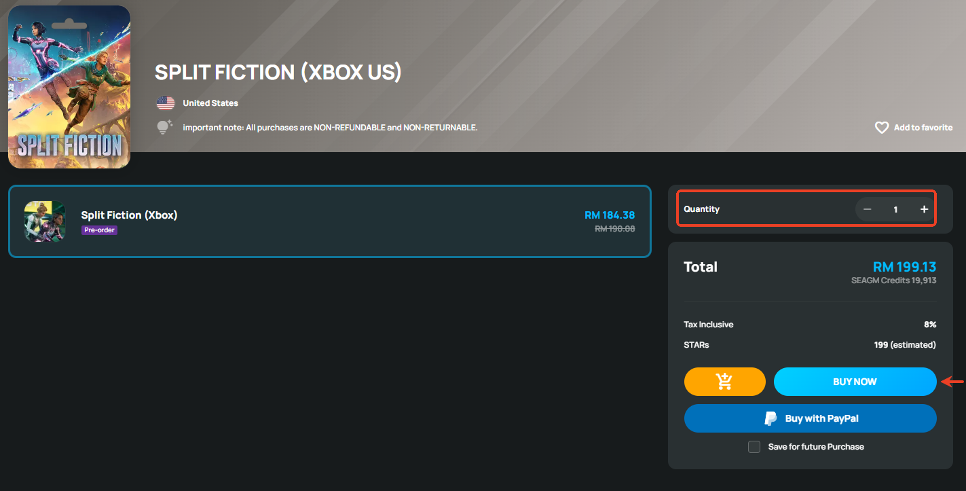This screenshot has height=491, width=966.
Task: Click the lightbulb important note icon
Action: point(165,128)
